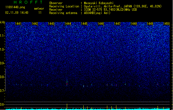The height and width of the screenshot is (110, 173).
Task: Click the 1.1 frequency axis label
Action: pos(2,36)
